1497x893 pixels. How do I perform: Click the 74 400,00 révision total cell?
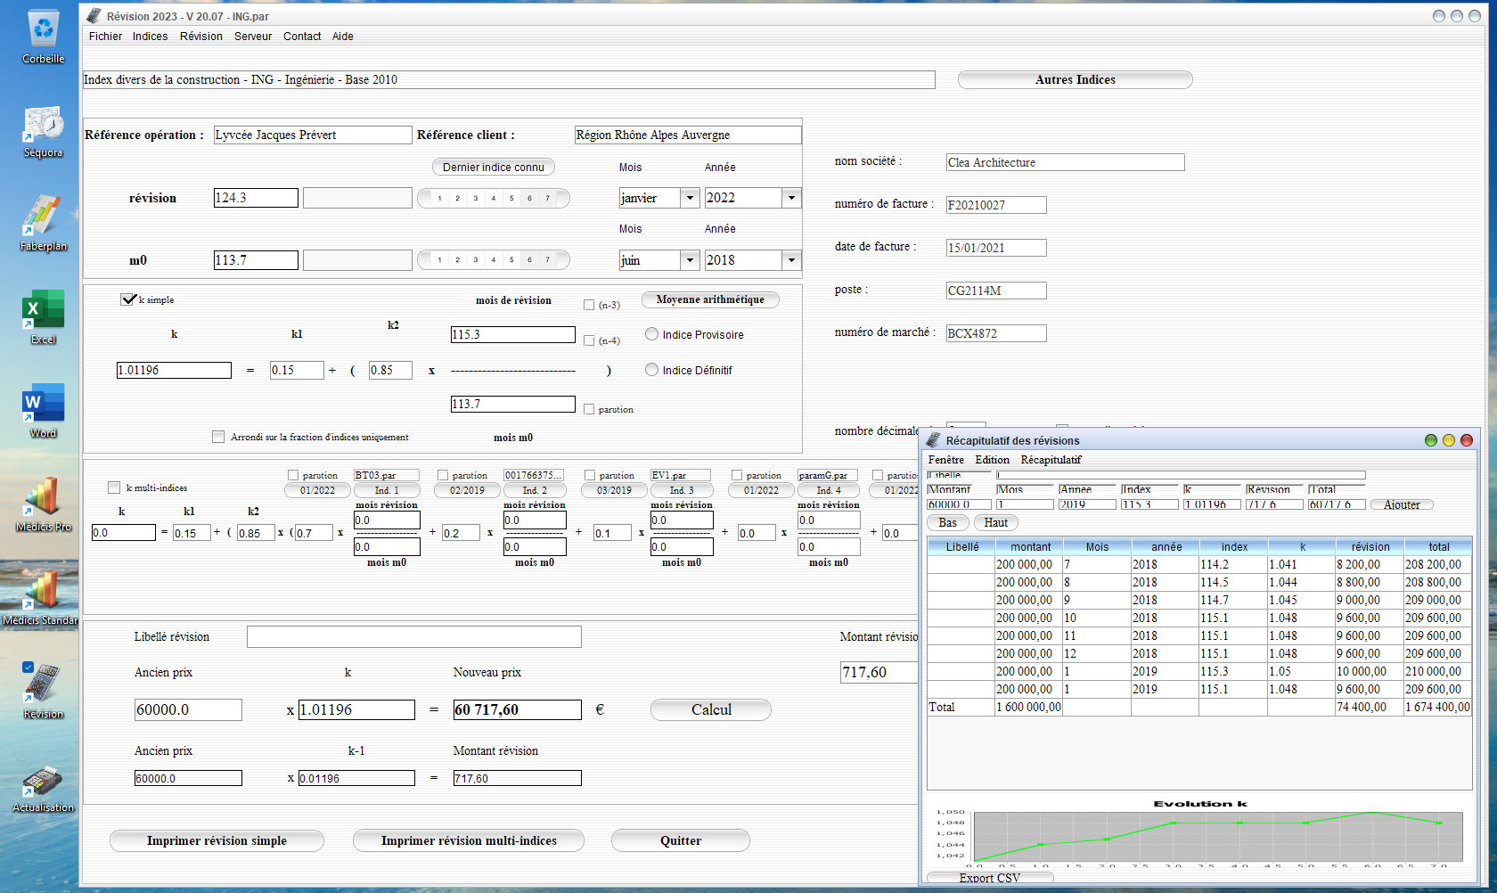1370,707
